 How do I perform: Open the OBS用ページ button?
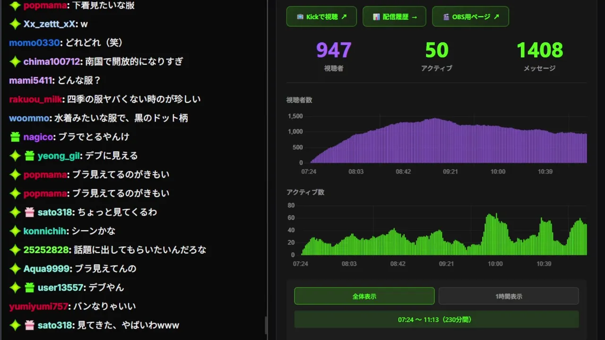point(470,17)
